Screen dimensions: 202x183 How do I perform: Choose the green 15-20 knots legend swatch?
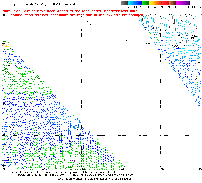click(145, 3)
